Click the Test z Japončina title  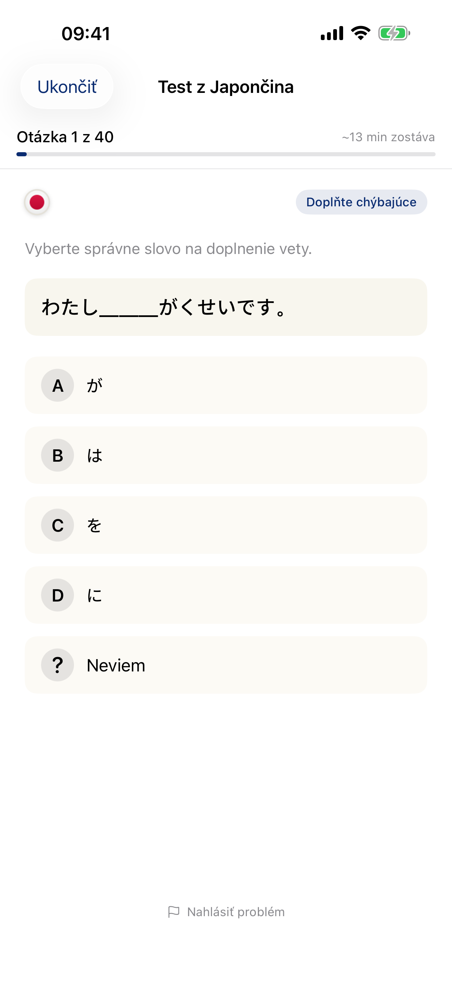click(226, 87)
